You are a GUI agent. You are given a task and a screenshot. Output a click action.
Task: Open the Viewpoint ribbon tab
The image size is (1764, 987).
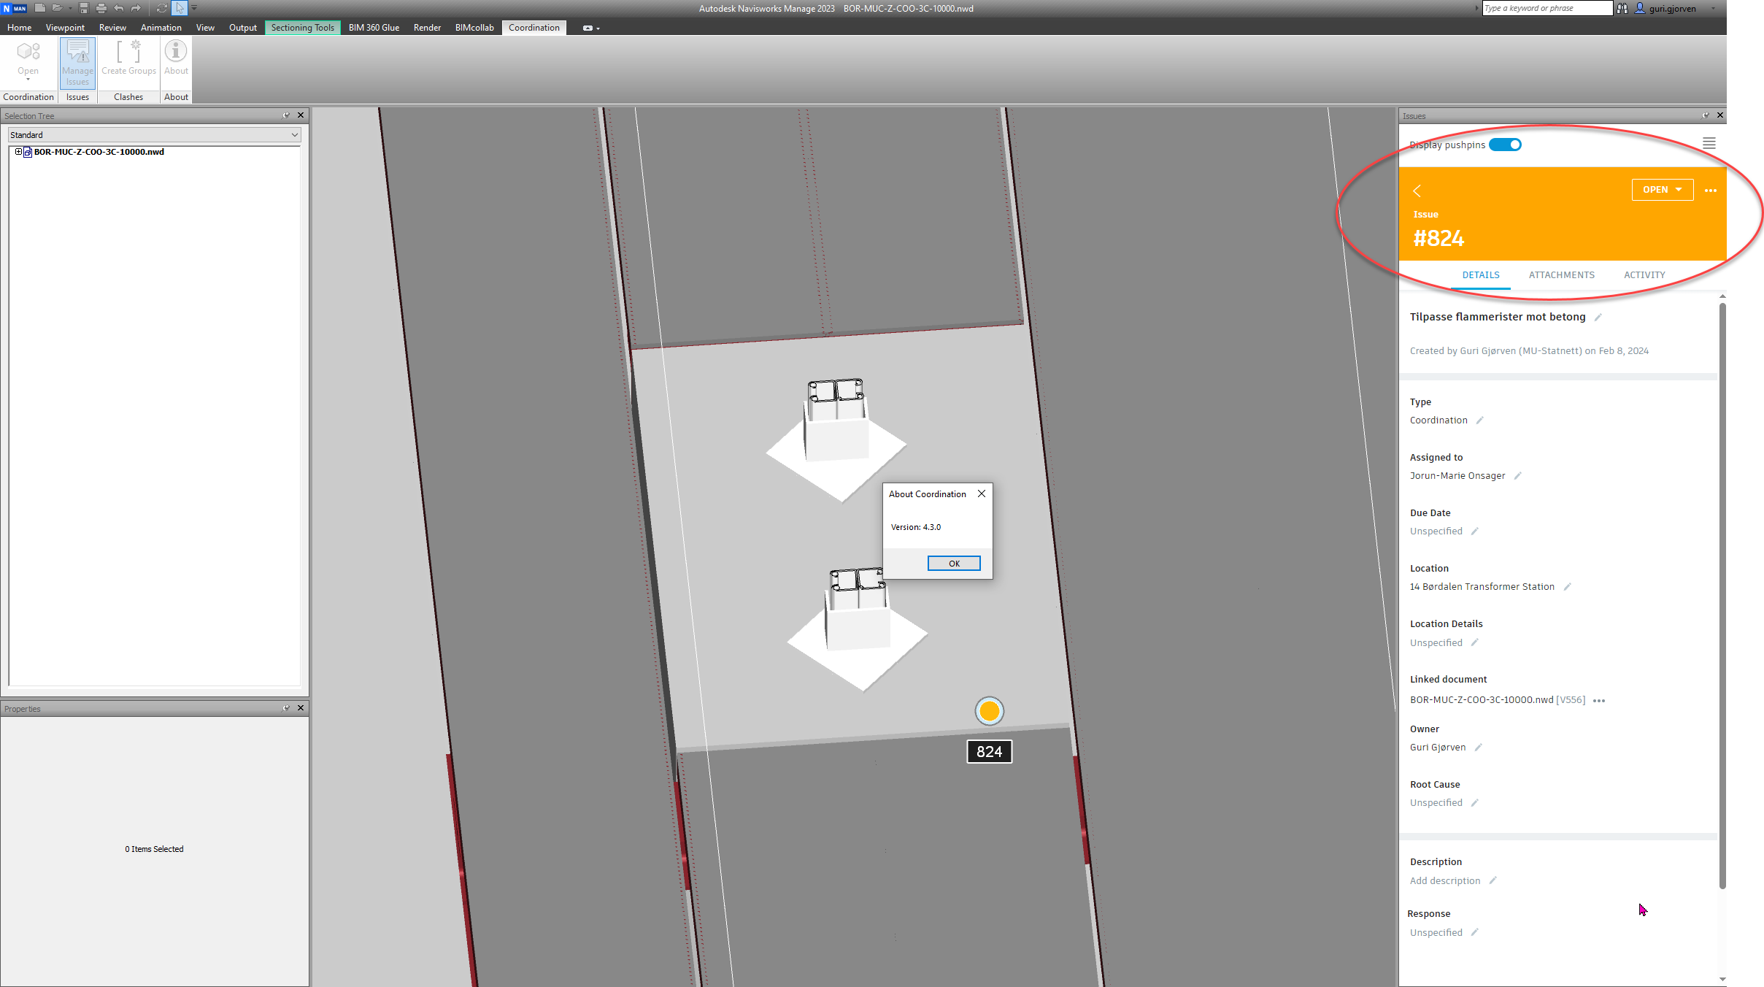tap(65, 27)
